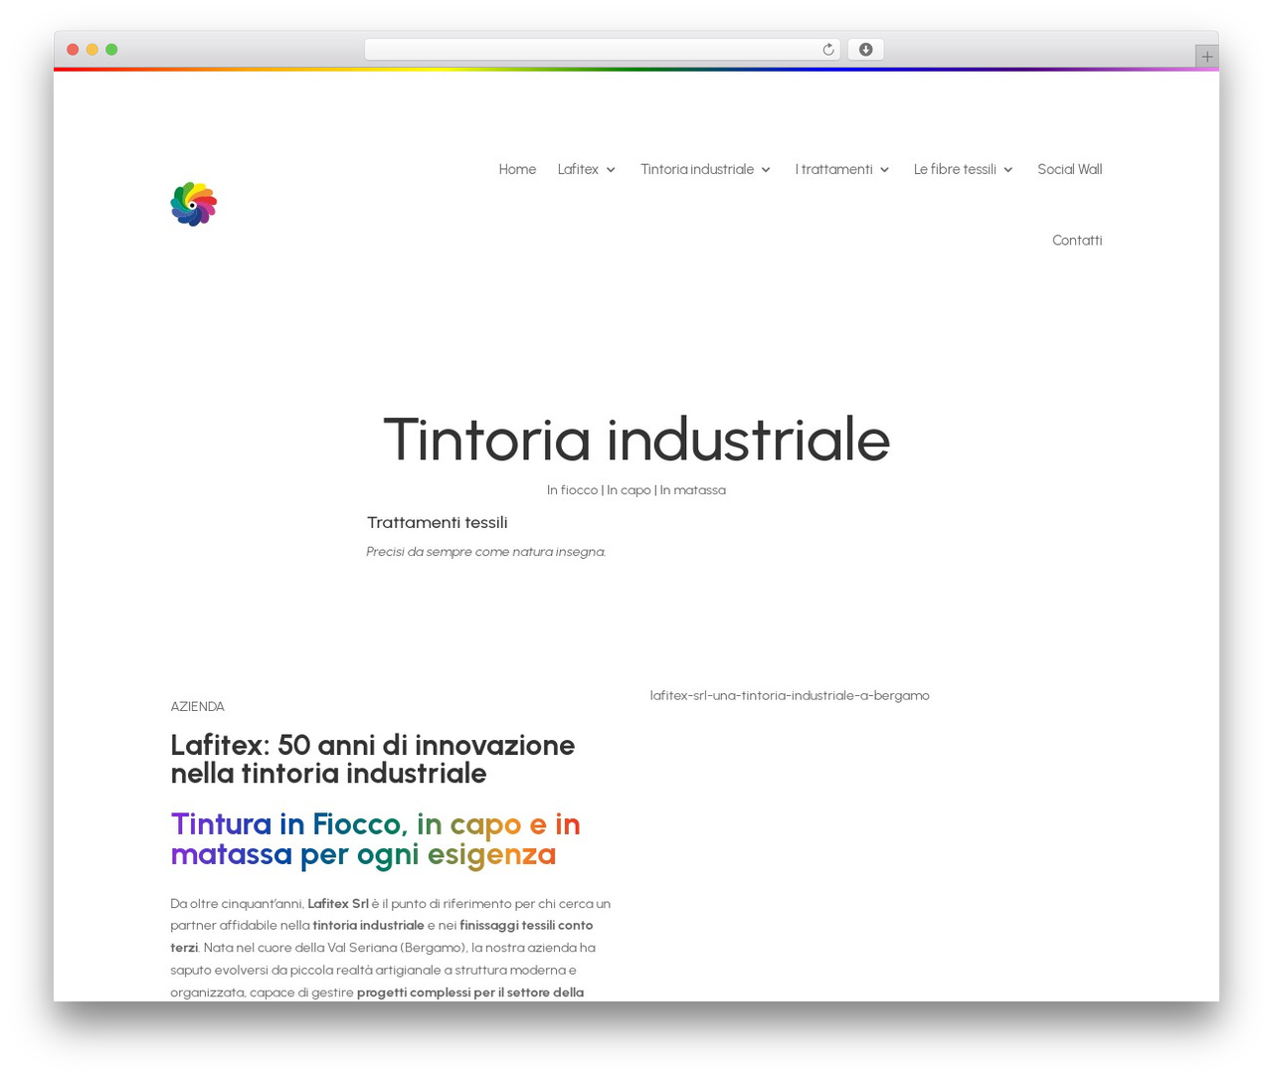Open the Le fibre tessili menu item
1273x1078 pixels.
click(x=955, y=169)
